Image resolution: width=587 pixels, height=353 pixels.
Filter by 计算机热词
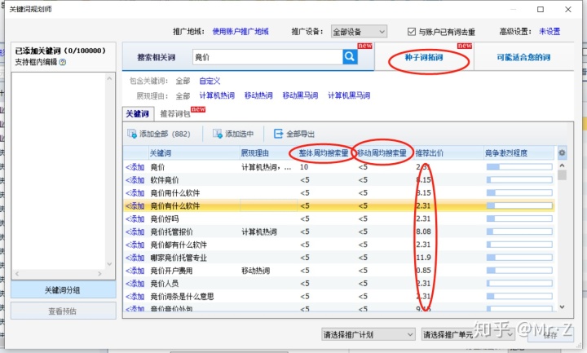217,95
